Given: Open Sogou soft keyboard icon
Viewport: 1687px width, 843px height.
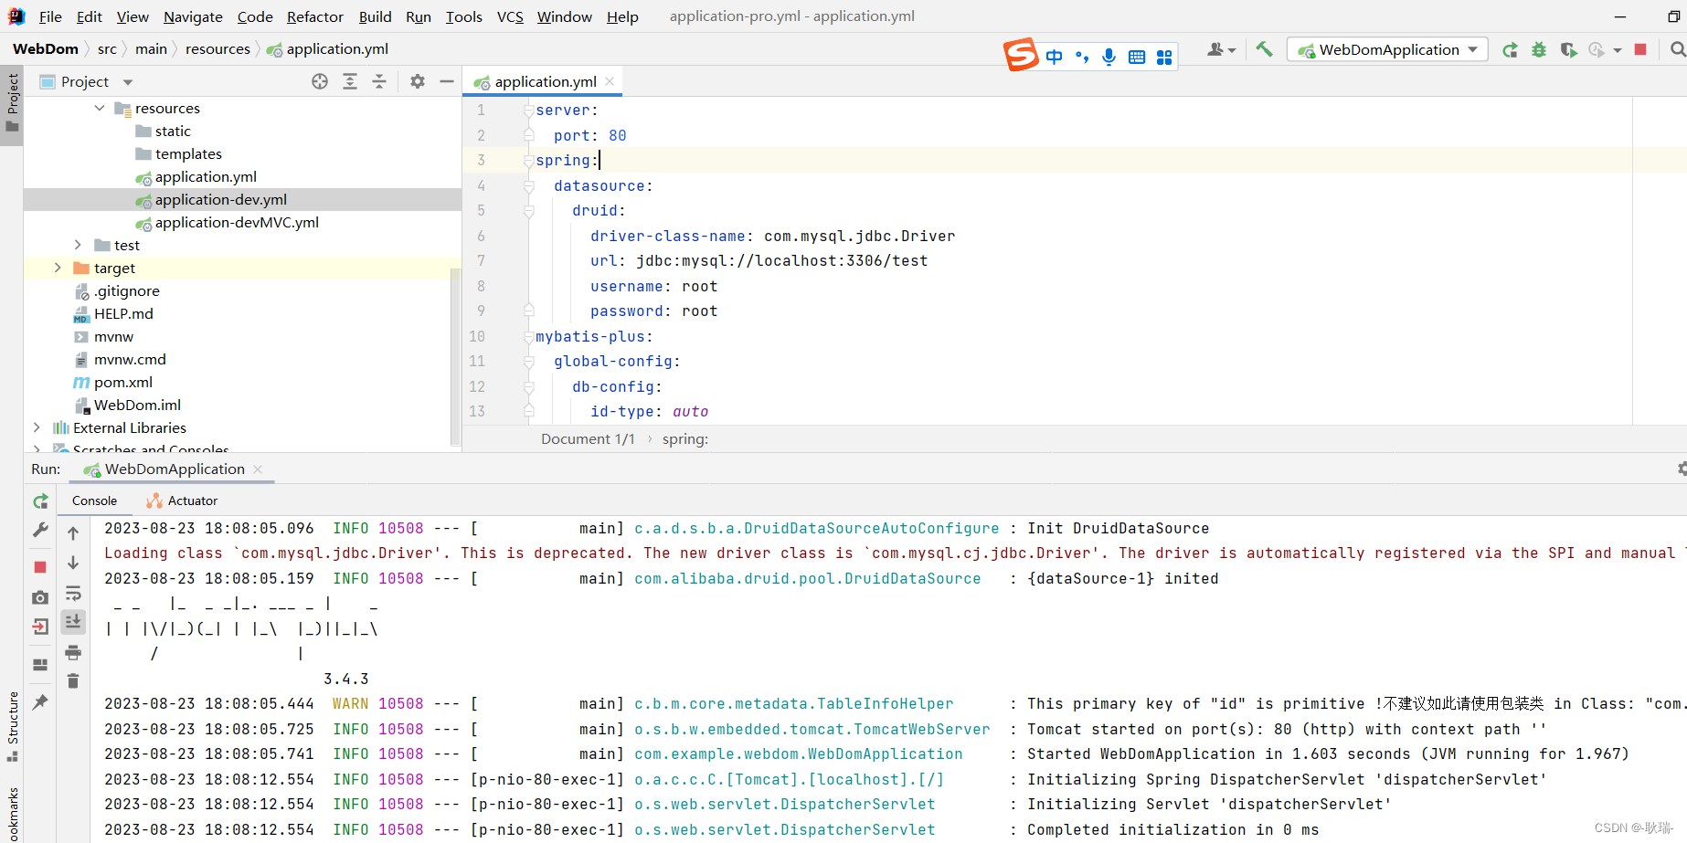Looking at the screenshot, I should click(x=1137, y=57).
